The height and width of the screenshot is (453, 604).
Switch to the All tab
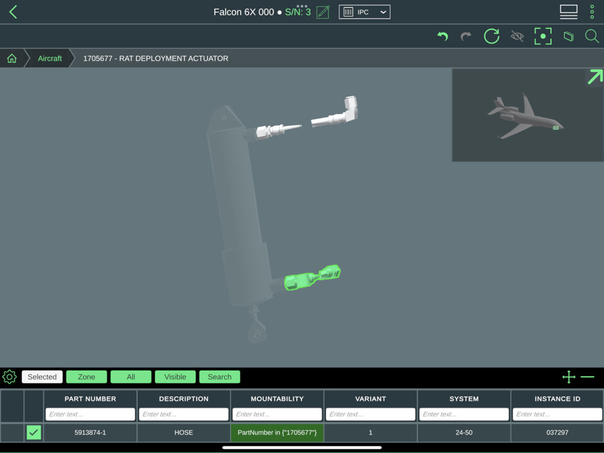[x=131, y=377]
